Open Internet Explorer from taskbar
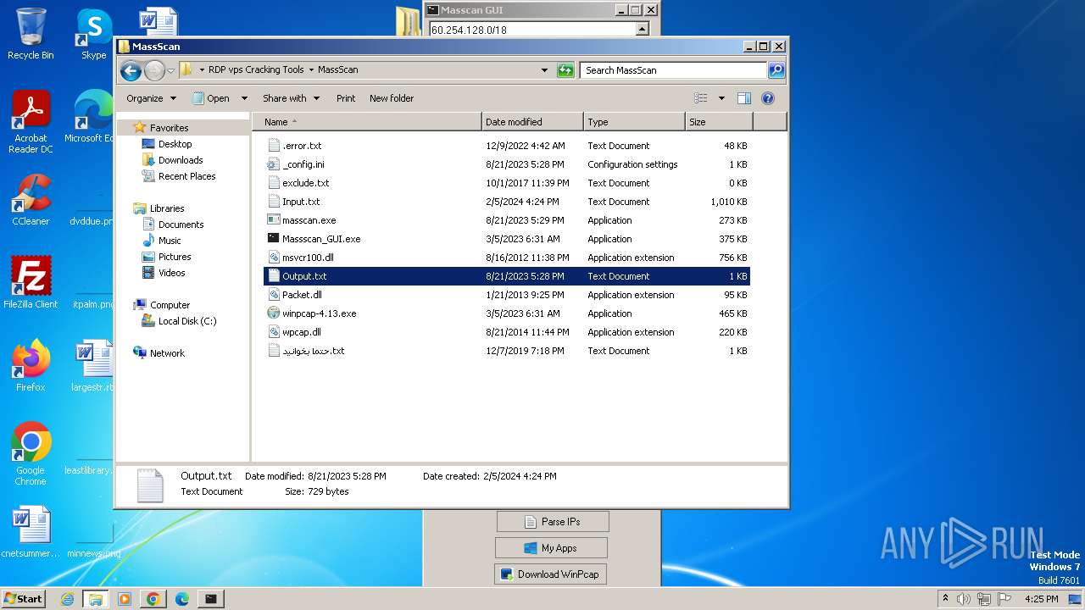 tap(68, 599)
